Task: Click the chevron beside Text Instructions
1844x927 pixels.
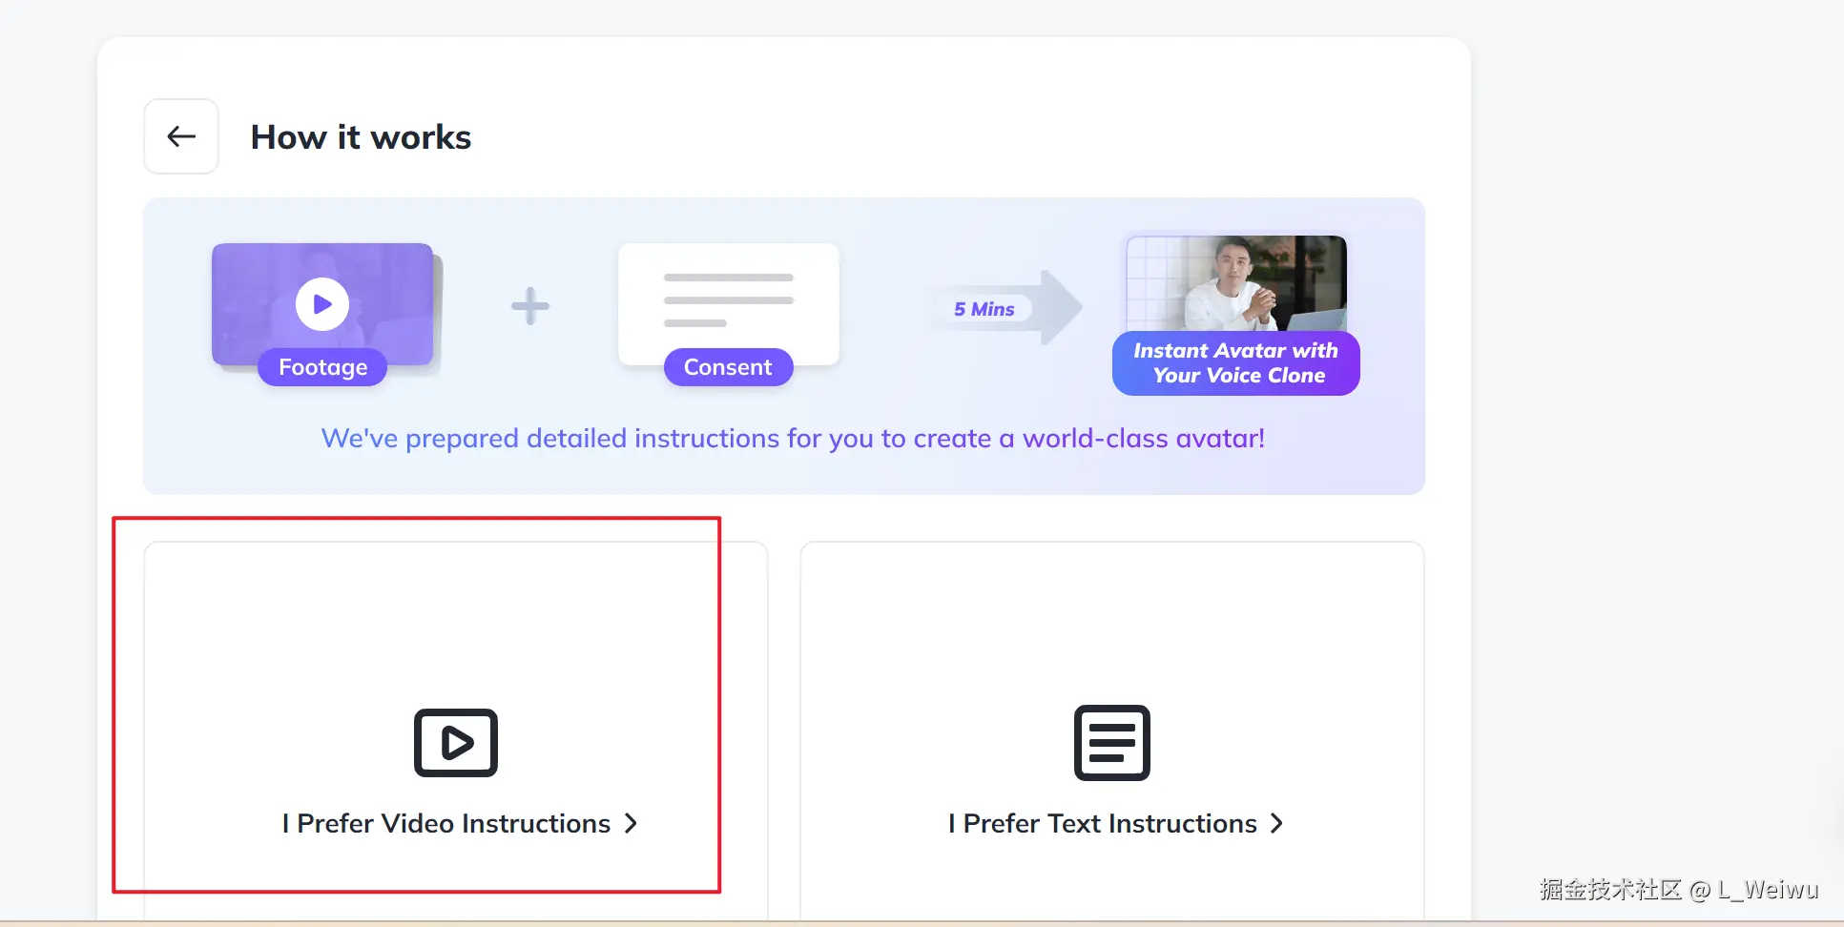Action: click(1277, 823)
